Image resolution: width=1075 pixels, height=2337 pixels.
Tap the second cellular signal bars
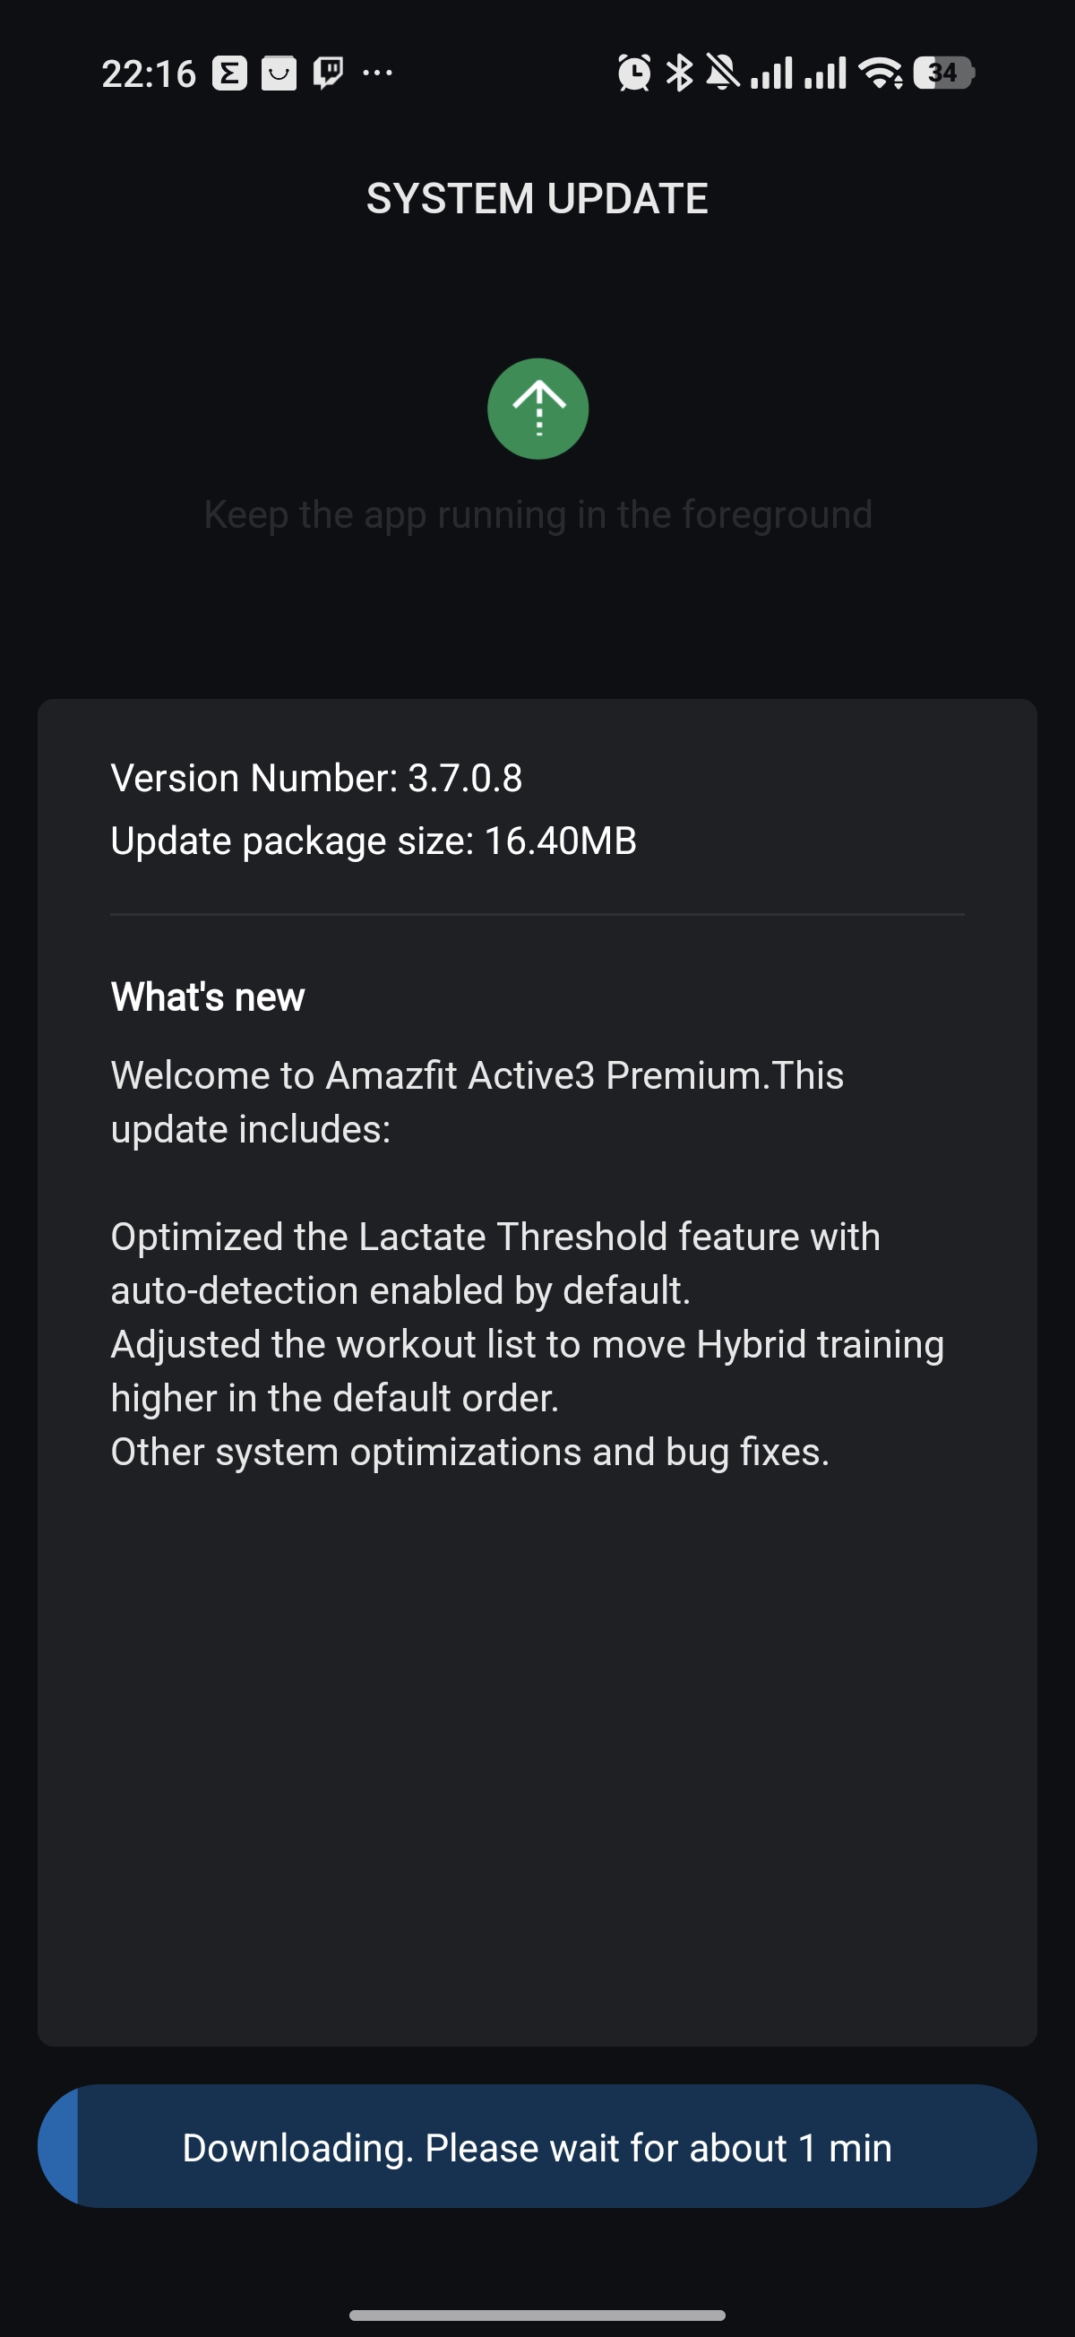[826, 73]
